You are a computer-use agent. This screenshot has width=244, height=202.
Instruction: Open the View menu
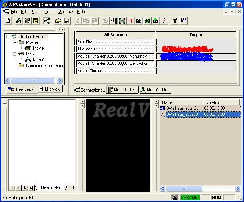tap(36, 12)
